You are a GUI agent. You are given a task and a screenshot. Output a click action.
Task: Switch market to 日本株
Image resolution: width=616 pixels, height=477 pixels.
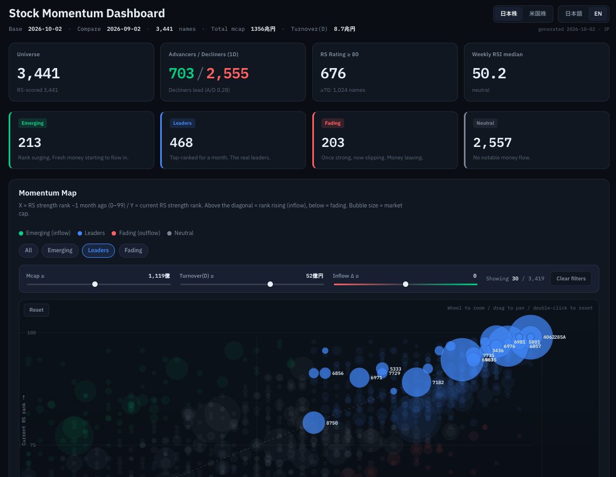tap(508, 14)
